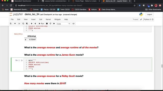This screenshot has width=163, height=91.
Task: Click inside the active code cell editor
Action: (x=88, y=65)
